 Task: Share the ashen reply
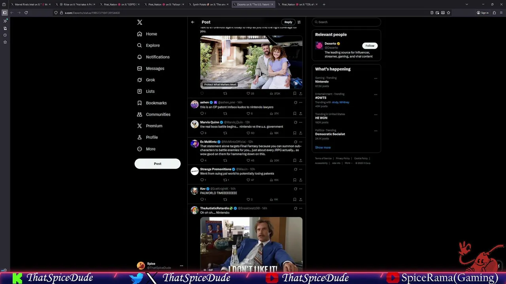click(x=300, y=114)
